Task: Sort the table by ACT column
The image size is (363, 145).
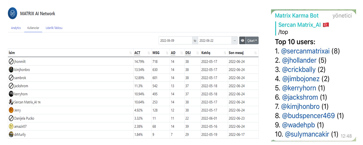Action: click(142, 53)
